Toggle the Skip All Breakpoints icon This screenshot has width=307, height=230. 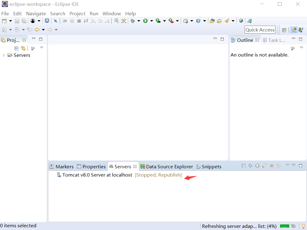coord(56,21)
